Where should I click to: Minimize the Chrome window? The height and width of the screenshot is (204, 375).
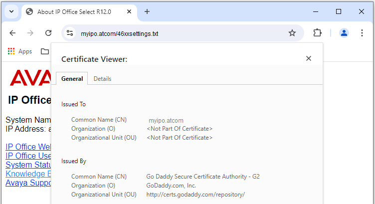coord(316,11)
